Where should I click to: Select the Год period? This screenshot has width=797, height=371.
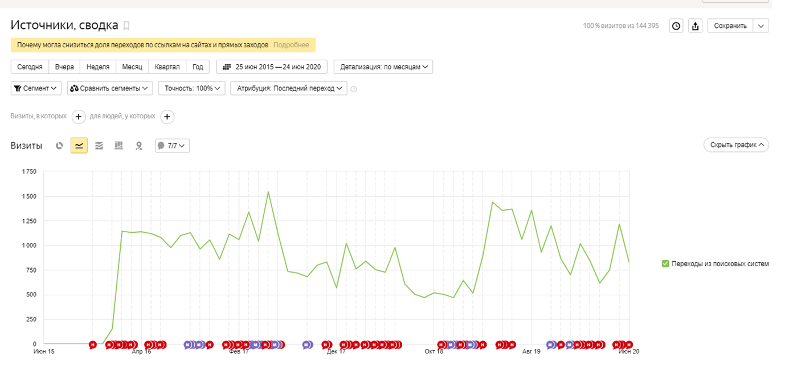198,67
